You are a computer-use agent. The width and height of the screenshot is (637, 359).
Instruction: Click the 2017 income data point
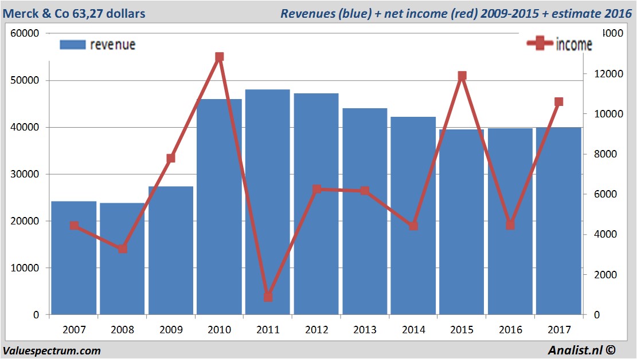pos(559,102)
